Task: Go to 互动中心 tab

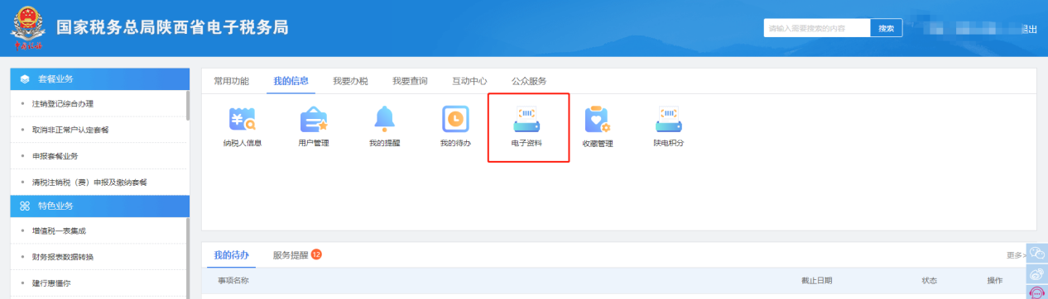Action: point(469,81)
